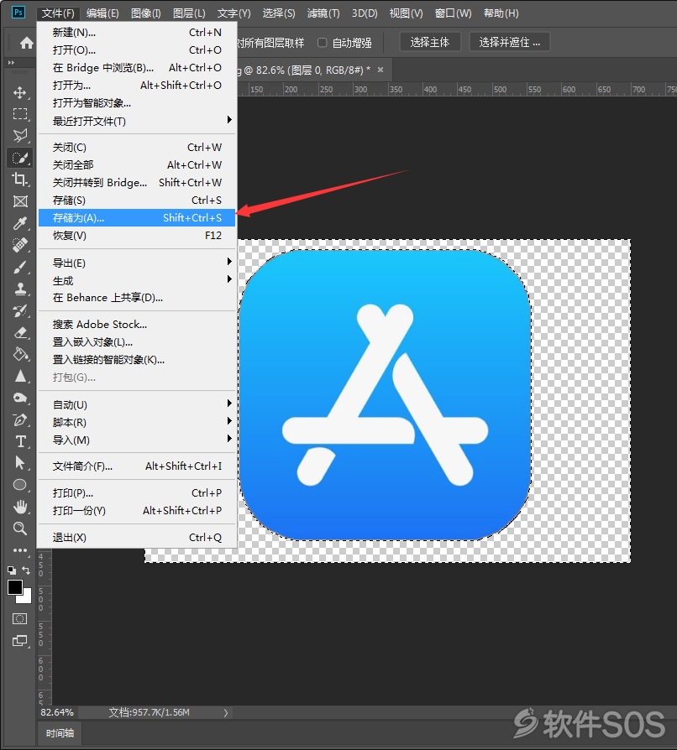Select the Rectangular Marquee tool
This screenshot has width=677, height=750.
pos(20,114)
